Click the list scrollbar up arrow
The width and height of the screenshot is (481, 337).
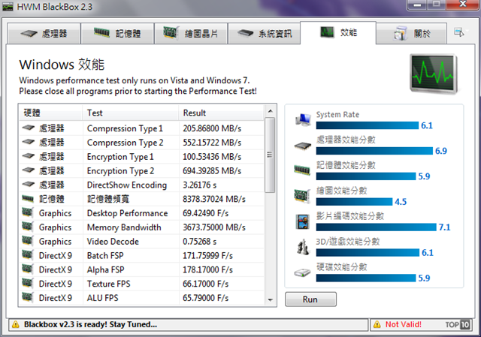tap(270, 111)
